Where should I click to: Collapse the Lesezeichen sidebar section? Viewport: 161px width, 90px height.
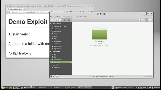tap(51, 52)
